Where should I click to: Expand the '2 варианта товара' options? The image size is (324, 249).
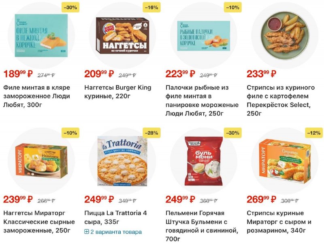pos(113,232)
